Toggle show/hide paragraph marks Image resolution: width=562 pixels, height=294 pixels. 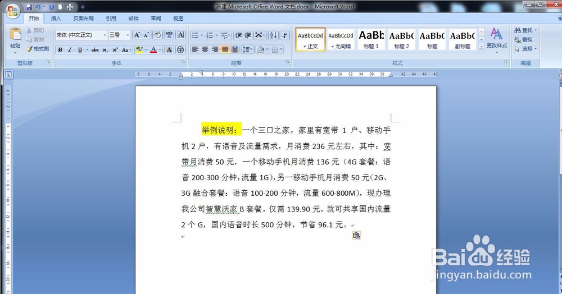[284, 35]
